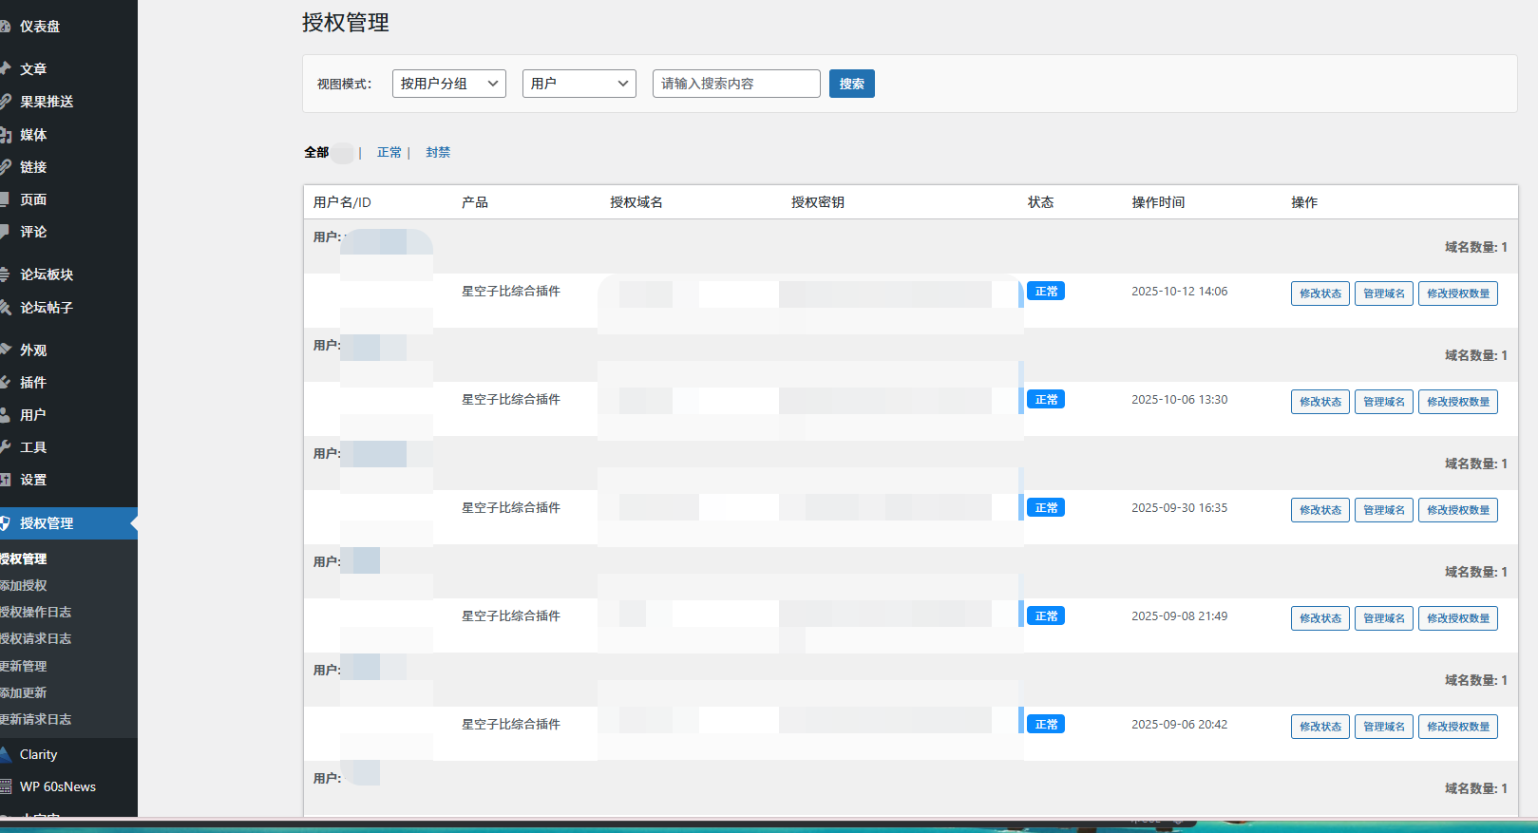Open 设置 settings via its sidebar icon
The width and height of the screenshot is (1538, 833).
point(5,480)
